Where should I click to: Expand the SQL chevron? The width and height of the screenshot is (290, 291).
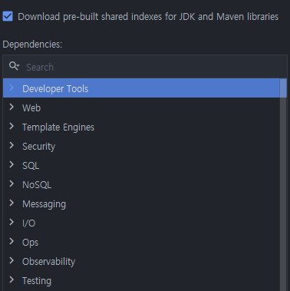pos(12,164)
